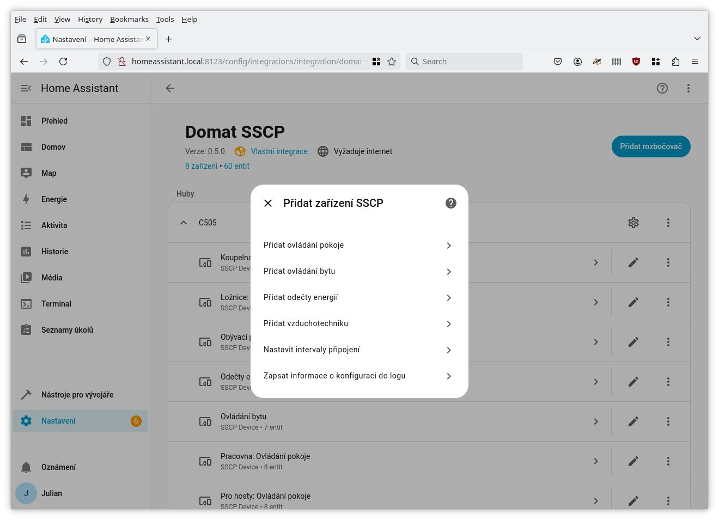Open the 60 entit link
Viewport: 719px width, 520px height.
[237, 166]
